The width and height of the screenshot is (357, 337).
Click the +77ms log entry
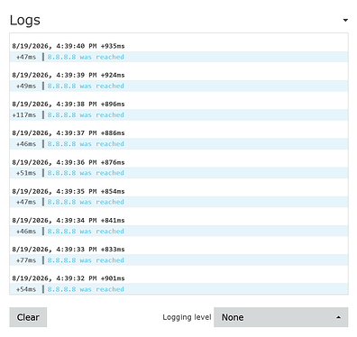tap(178, 260)
